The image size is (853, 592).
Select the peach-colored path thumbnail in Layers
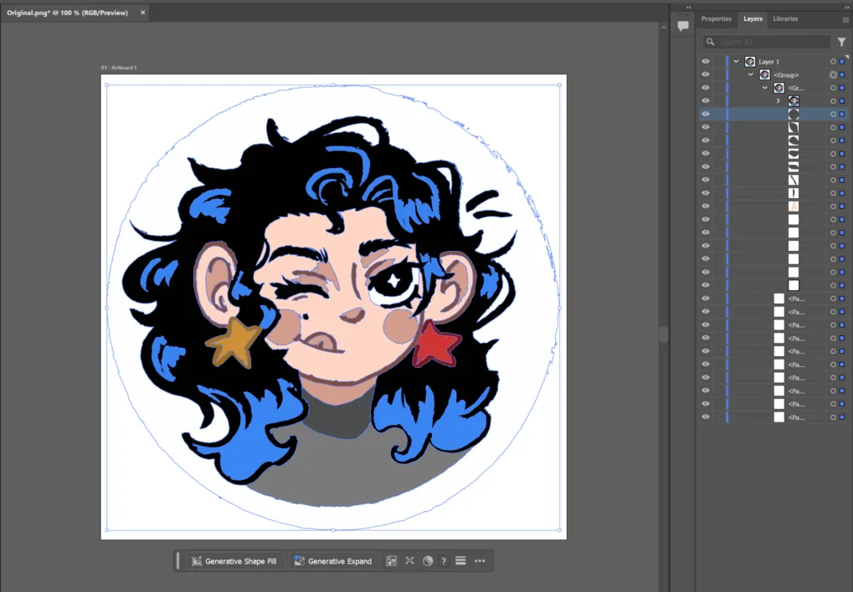click(x=794, y=206)
